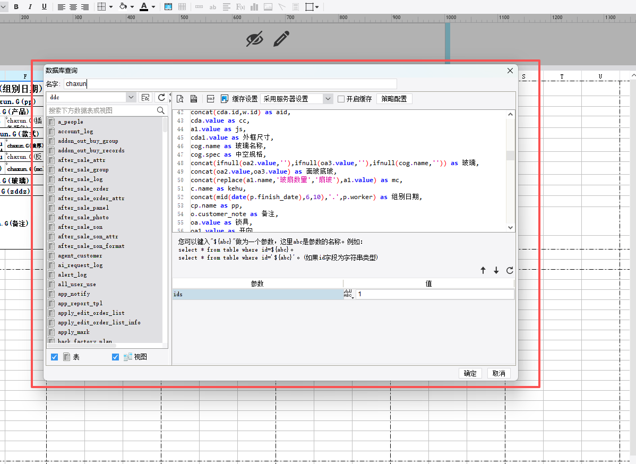Select the a_people table
Viewport: 636px width, 464px height.
coord(70,122)
